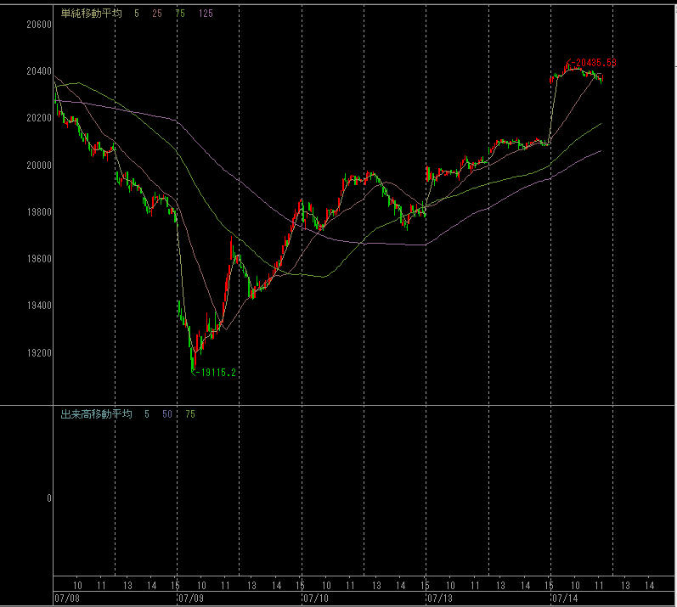Click the 出来高移動平均 volume indicator label
Screen dimensions: 677x607
coord(96,414)
